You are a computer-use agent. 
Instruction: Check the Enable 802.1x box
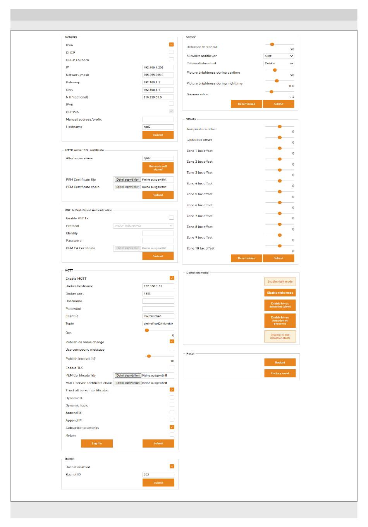pyautogui.click(x=171, y=218)
